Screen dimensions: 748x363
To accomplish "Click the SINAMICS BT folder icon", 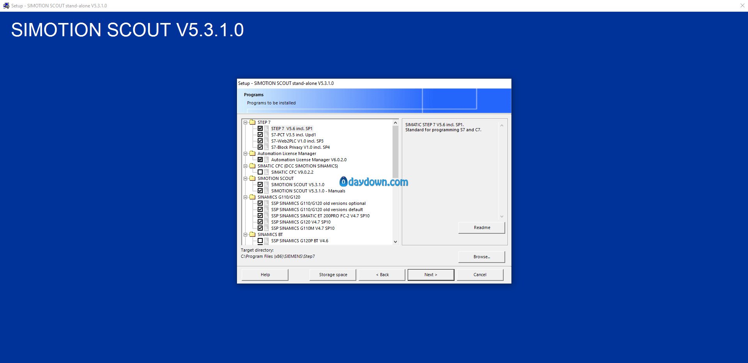I will pos(252,234).
